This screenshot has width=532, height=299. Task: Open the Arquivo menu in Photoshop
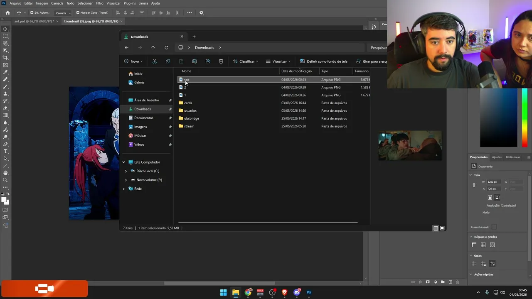pyautogui.click(x=15, y=3)
